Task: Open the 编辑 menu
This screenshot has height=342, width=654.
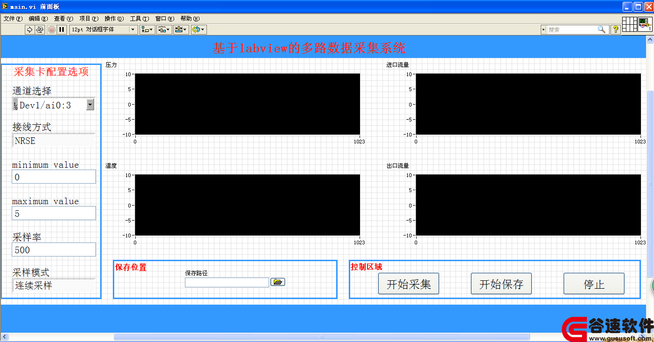Action: tap(38, 19)
